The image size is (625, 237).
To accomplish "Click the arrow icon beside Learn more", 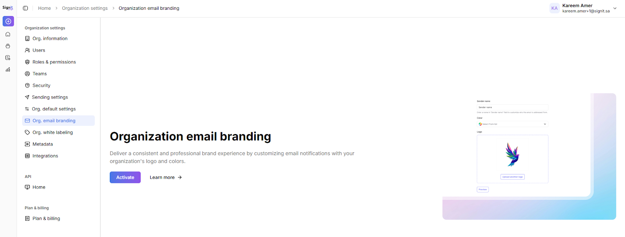I will 180,178.
